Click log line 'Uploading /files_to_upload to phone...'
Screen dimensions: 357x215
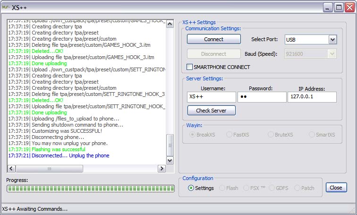tap(64, 119)
